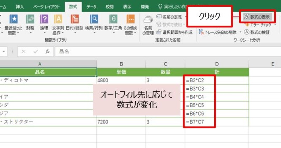Viewport: 281px width, 148px height.
Task: Select the 単価 header cell
Action: click(x=121, y=72)
